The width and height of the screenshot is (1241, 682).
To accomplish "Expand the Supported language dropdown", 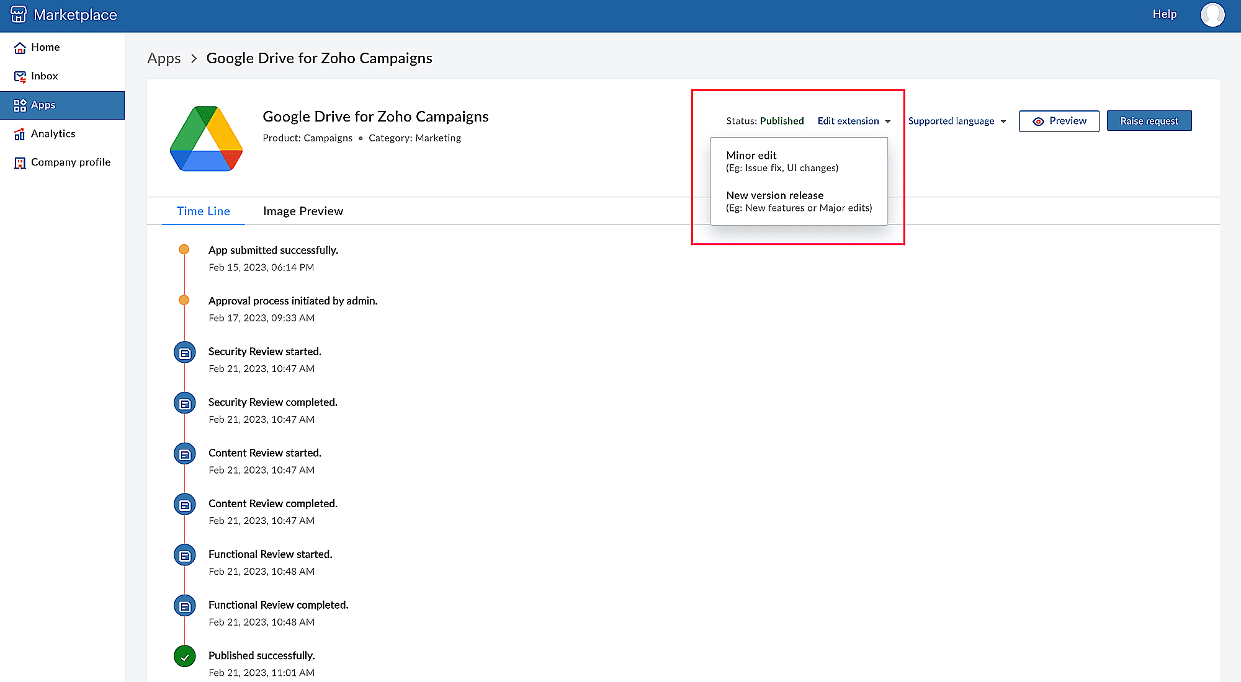I will [956, 121].
